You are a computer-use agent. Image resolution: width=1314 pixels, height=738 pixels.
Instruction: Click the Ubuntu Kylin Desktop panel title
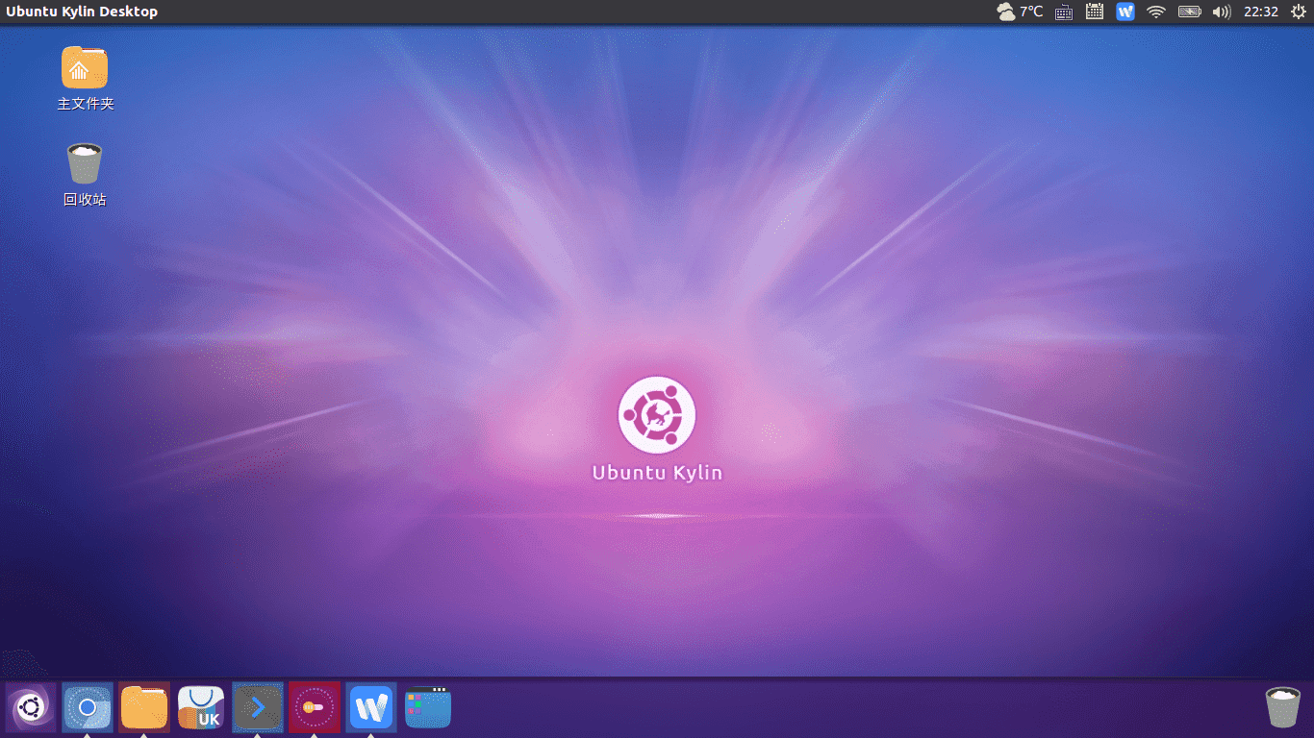coord(82,12)
